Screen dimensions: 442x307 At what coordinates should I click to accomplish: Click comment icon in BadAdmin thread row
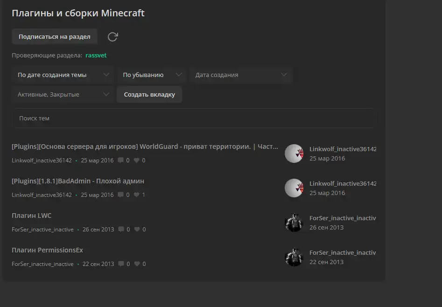[x=120, y=195]
